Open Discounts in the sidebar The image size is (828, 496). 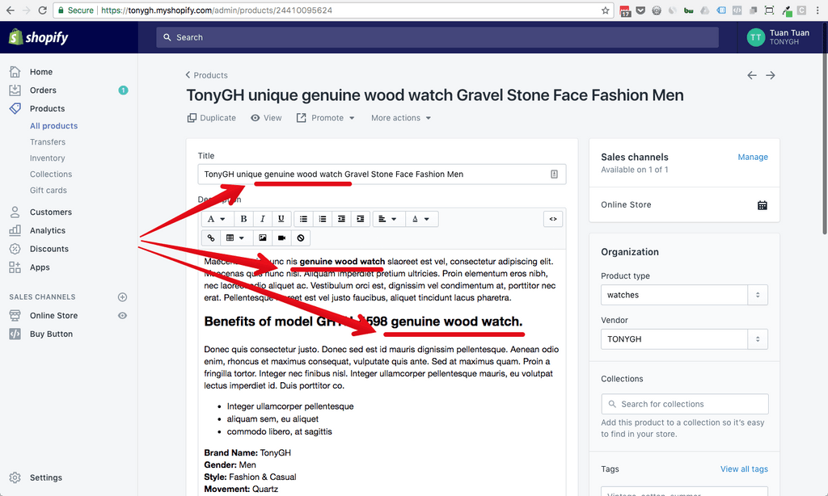(49, 249)
